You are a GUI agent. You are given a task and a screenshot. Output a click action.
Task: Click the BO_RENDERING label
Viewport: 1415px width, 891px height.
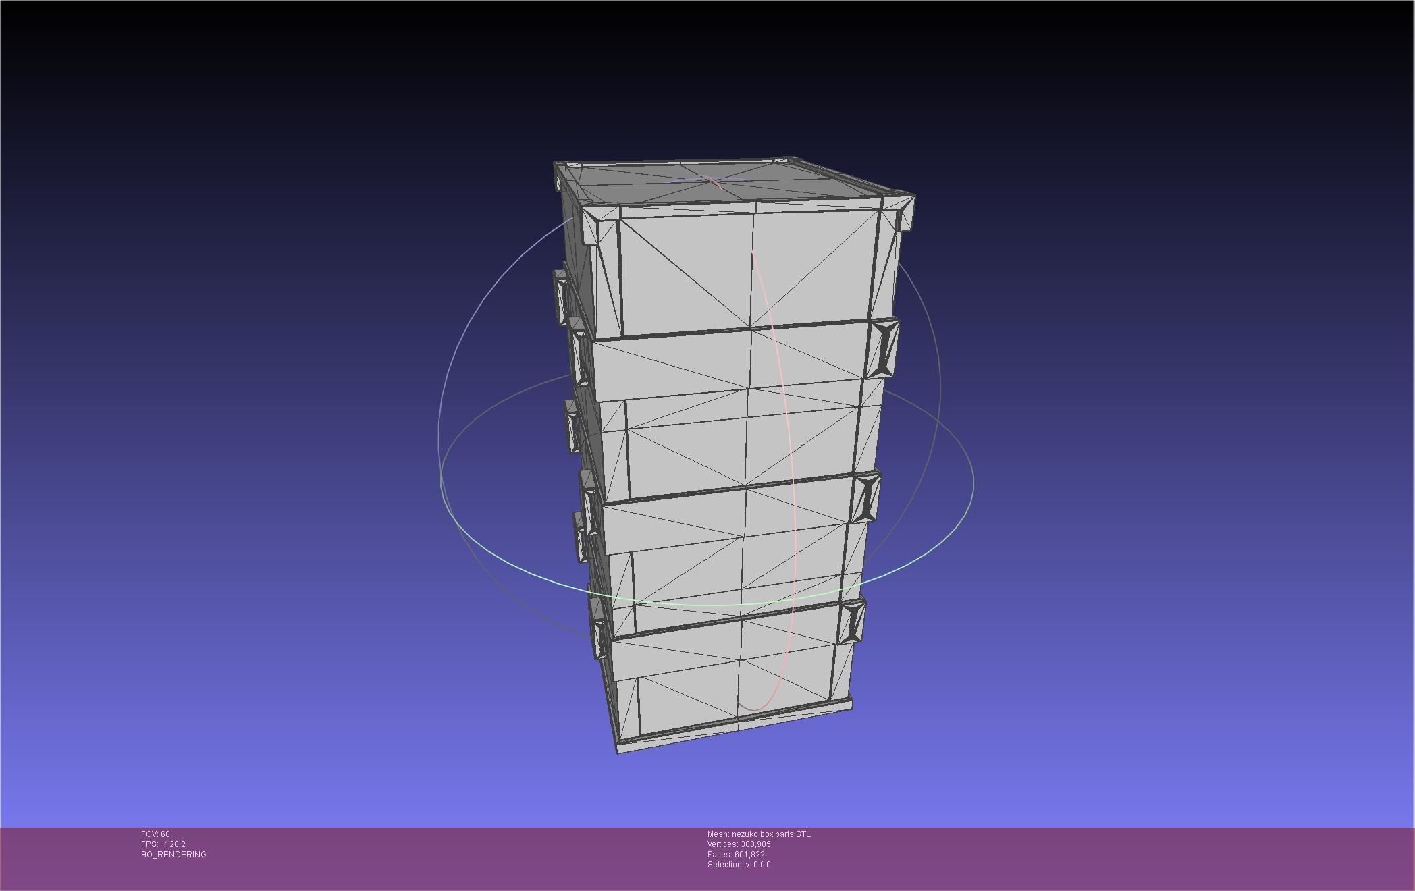coord(173,855)
